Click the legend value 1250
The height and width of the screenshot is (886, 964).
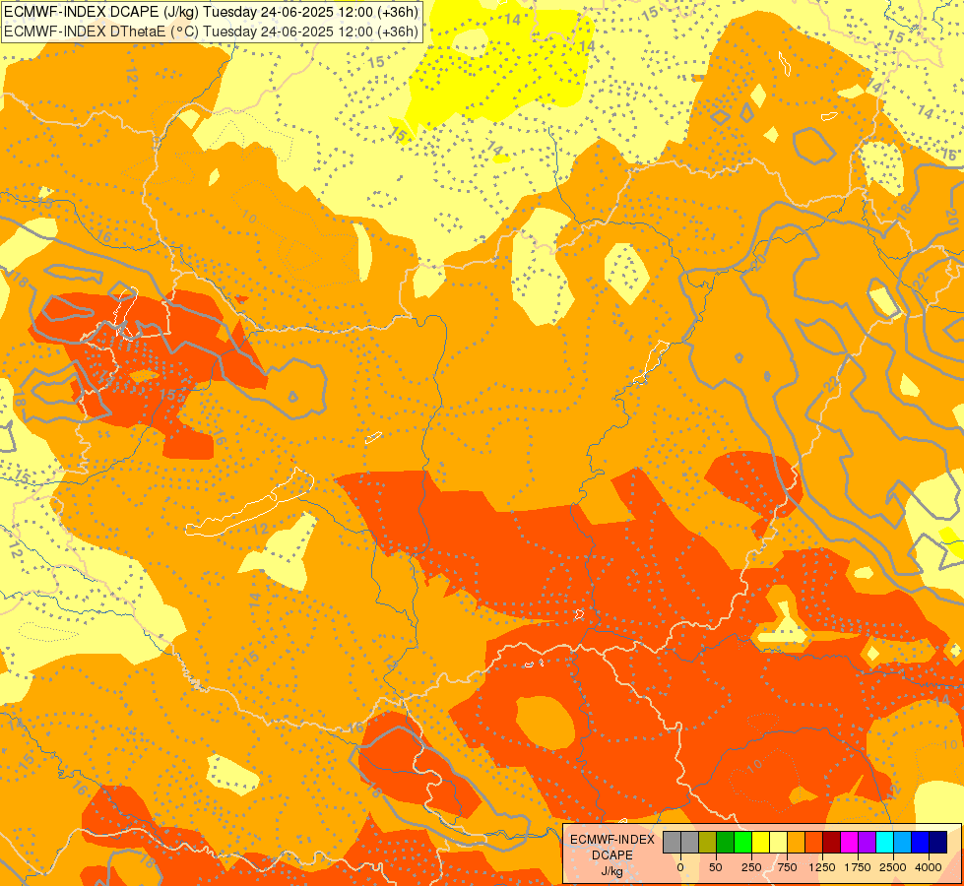[822, 867]
